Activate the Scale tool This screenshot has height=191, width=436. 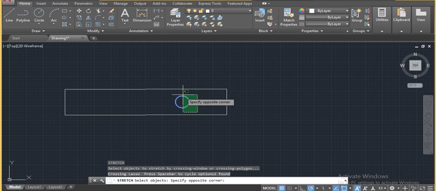click(88, 24)
